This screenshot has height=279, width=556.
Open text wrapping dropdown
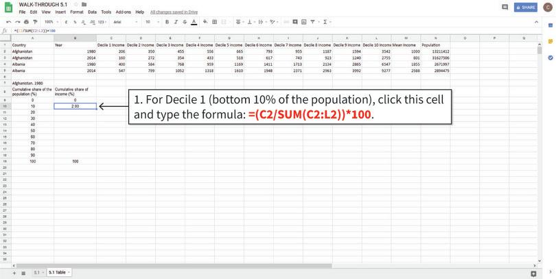pos(262,22)
